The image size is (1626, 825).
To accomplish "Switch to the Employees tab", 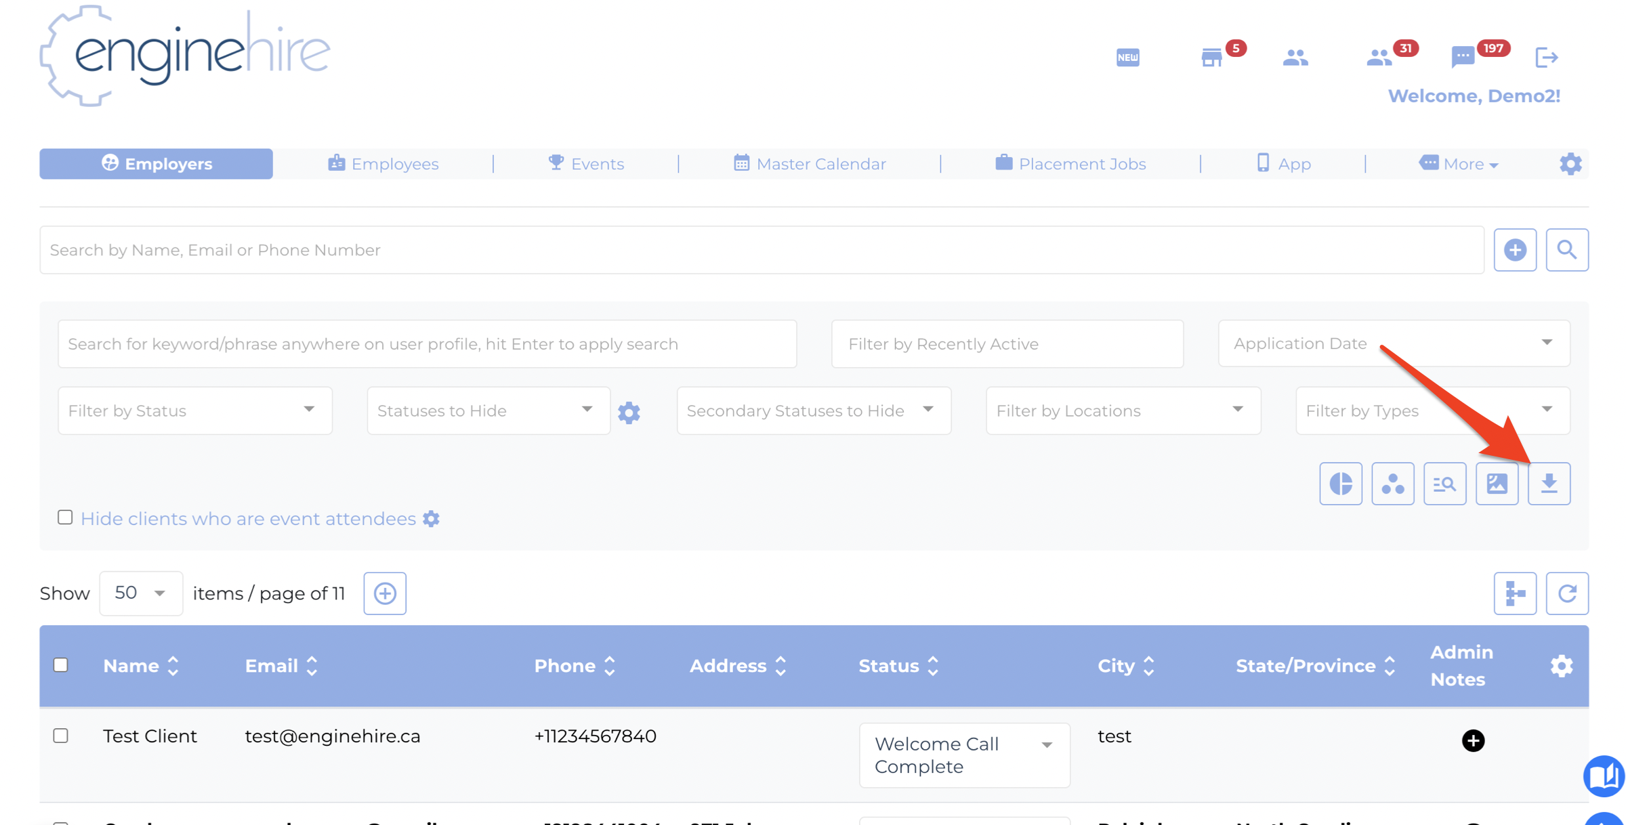I will (x=383, y=164).
